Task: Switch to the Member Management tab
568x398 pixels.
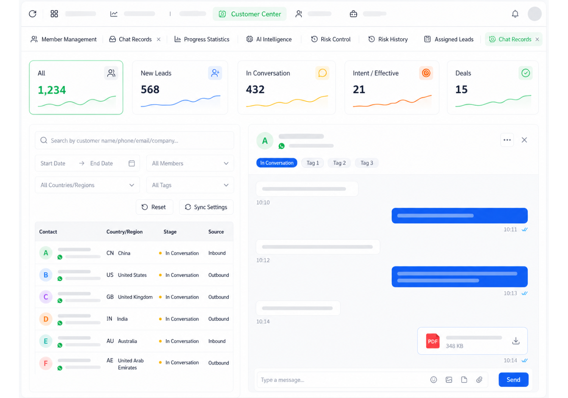Action: coord(64,39)
